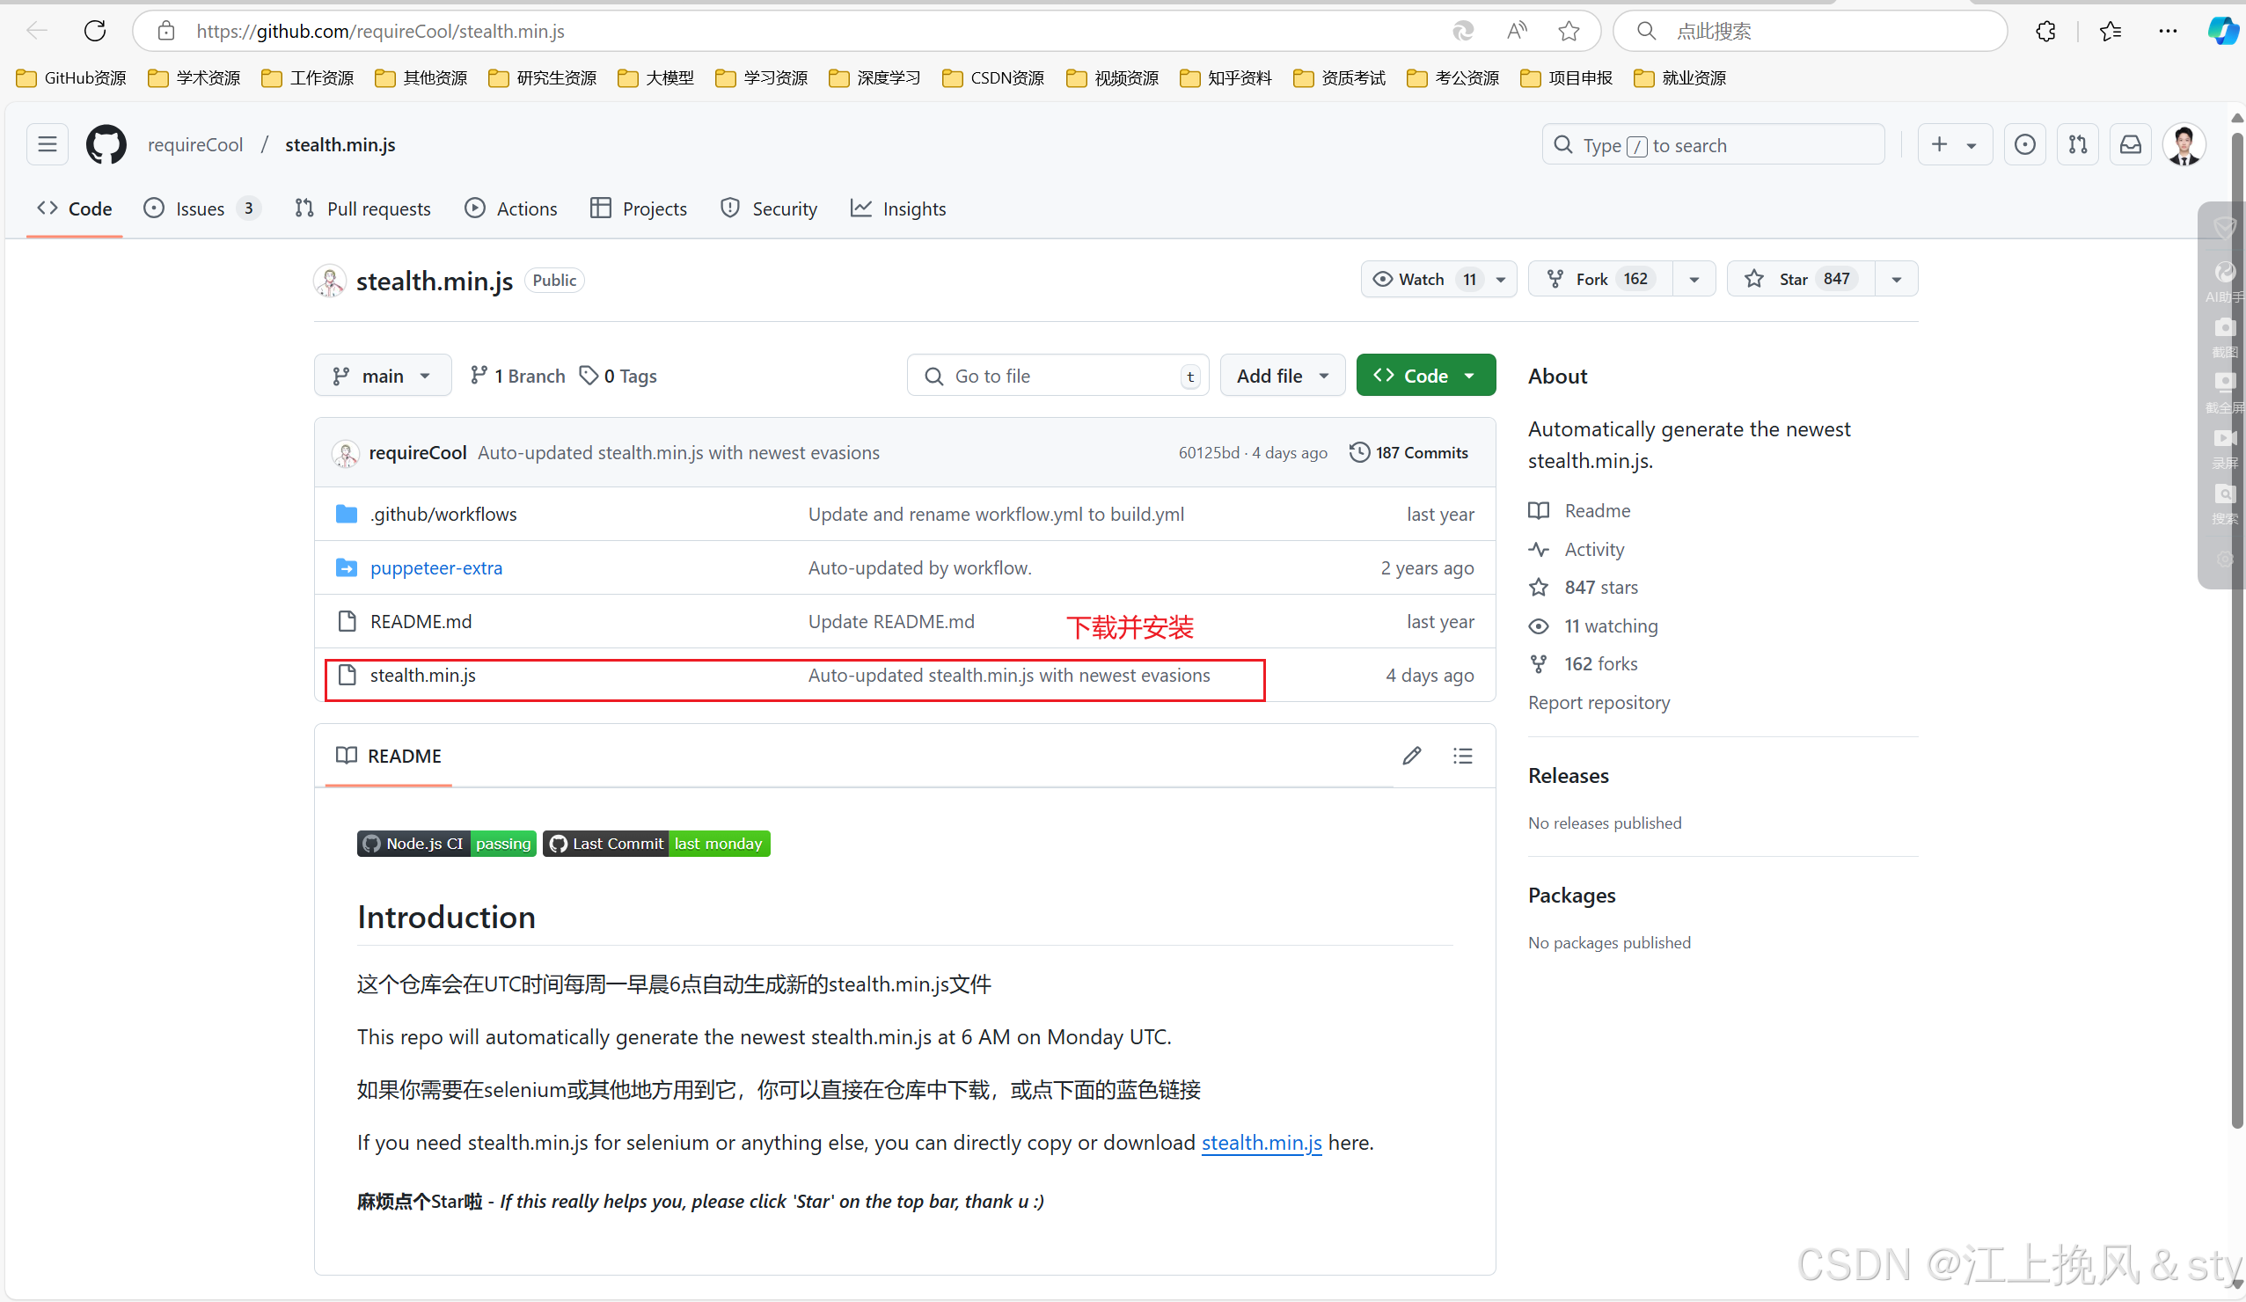Viewport: 2246px width, 1302px height.
Task: Click requireCool in the breadcrumb
Action: (195, 144)
